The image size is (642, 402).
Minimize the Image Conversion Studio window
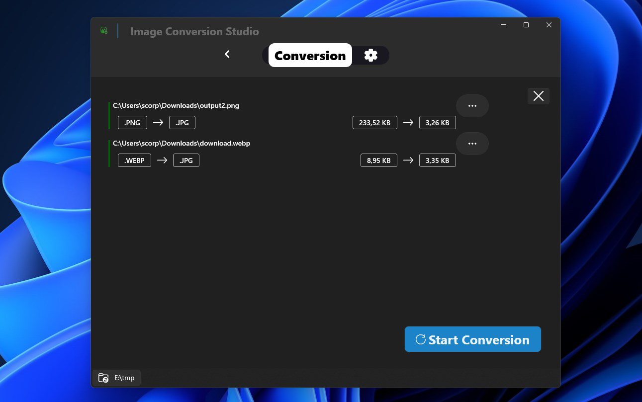point(503,25)
